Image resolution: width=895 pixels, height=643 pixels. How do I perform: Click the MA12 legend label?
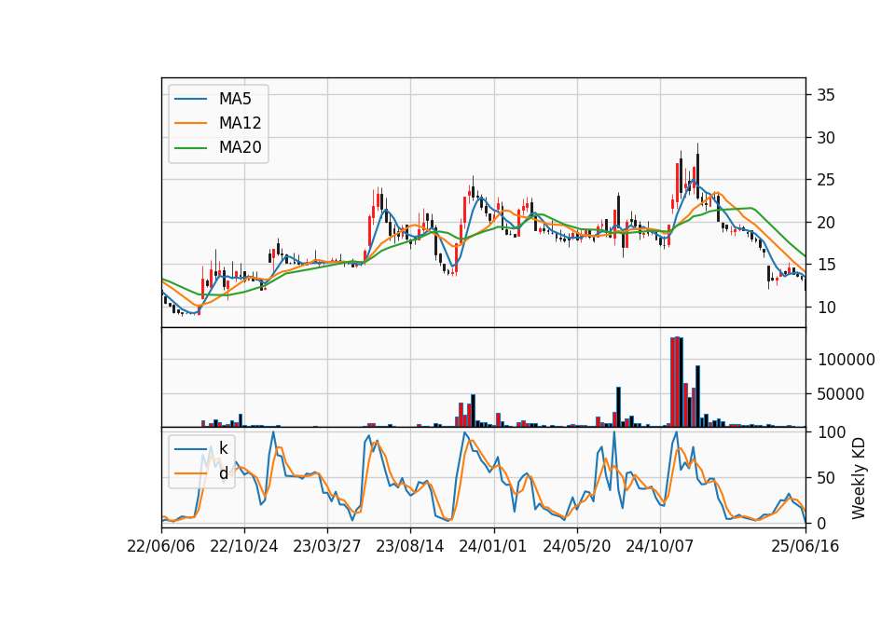pos(240,123)
